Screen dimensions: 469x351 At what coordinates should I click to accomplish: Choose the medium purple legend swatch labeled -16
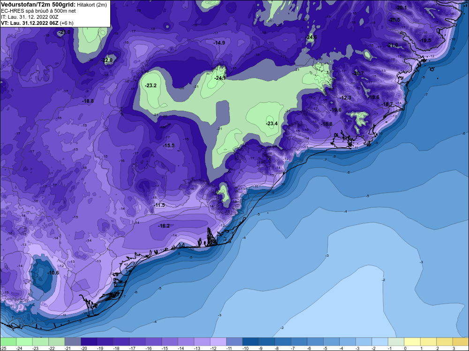(153, 342)
